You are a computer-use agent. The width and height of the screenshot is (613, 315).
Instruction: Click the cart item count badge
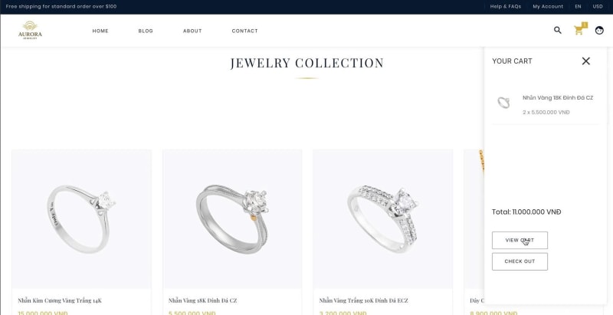(x=585, y=25)
